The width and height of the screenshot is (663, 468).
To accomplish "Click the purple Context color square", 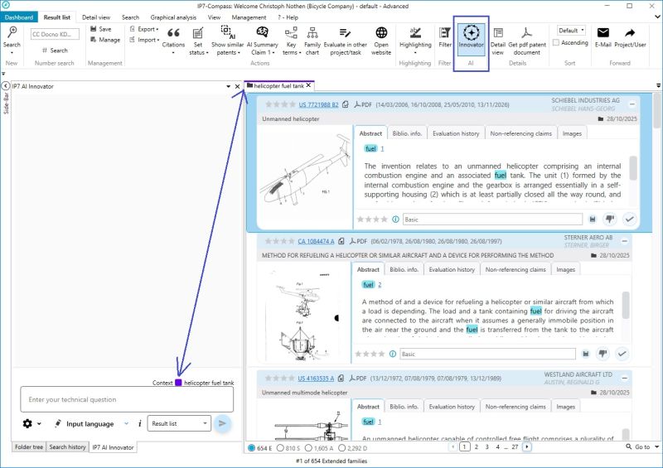I will (x=178, y=383).
